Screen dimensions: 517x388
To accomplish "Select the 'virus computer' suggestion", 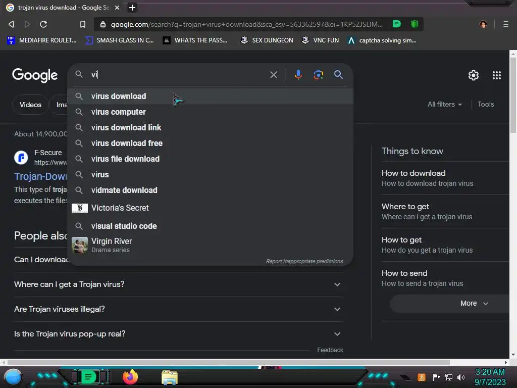I will 211,112.
